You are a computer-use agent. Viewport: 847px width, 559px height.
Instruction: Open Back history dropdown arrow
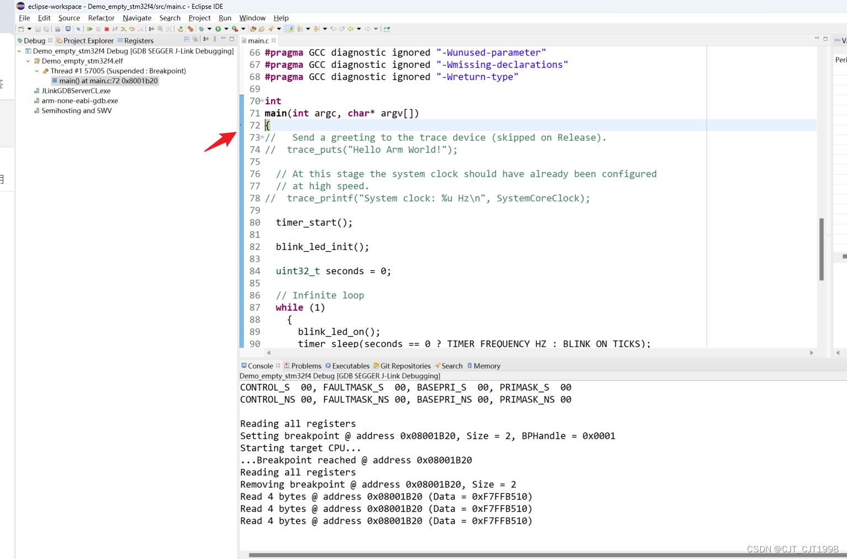pos(359,29)
